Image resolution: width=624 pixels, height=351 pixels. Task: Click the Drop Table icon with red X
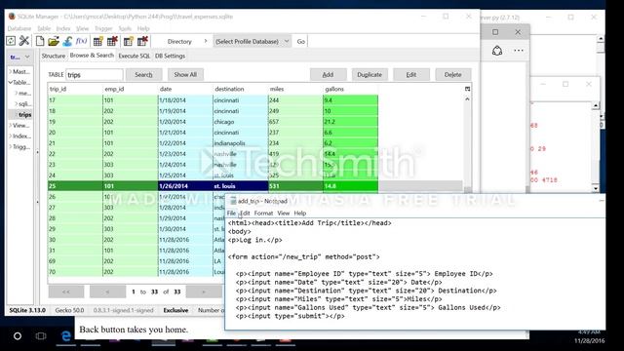(112, 41)
